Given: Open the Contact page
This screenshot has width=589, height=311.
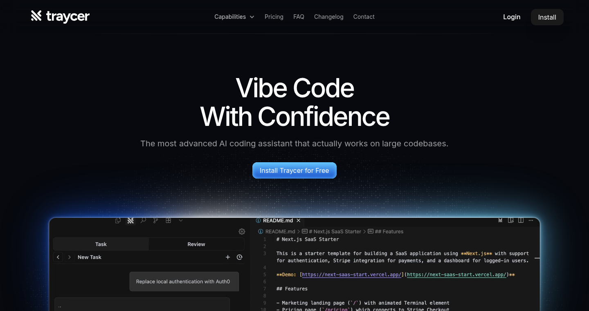Looking at the screenshot, I should click(x=364, y=17).
